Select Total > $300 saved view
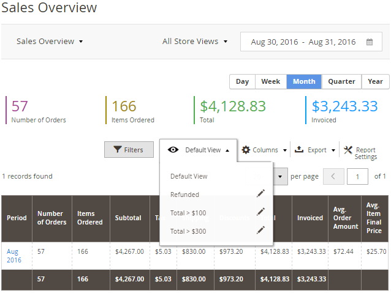This screenshot has height=293, width=391. point(188,231)
